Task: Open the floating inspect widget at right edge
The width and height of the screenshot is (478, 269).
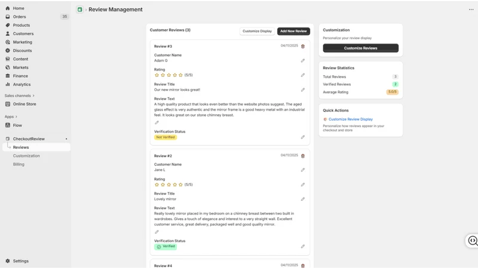Action: coord(472,241)
